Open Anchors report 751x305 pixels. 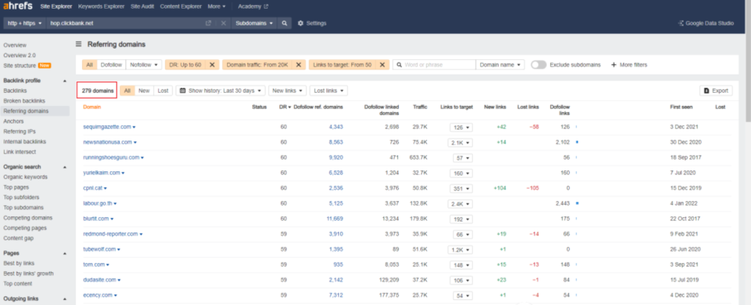point(13,121)
